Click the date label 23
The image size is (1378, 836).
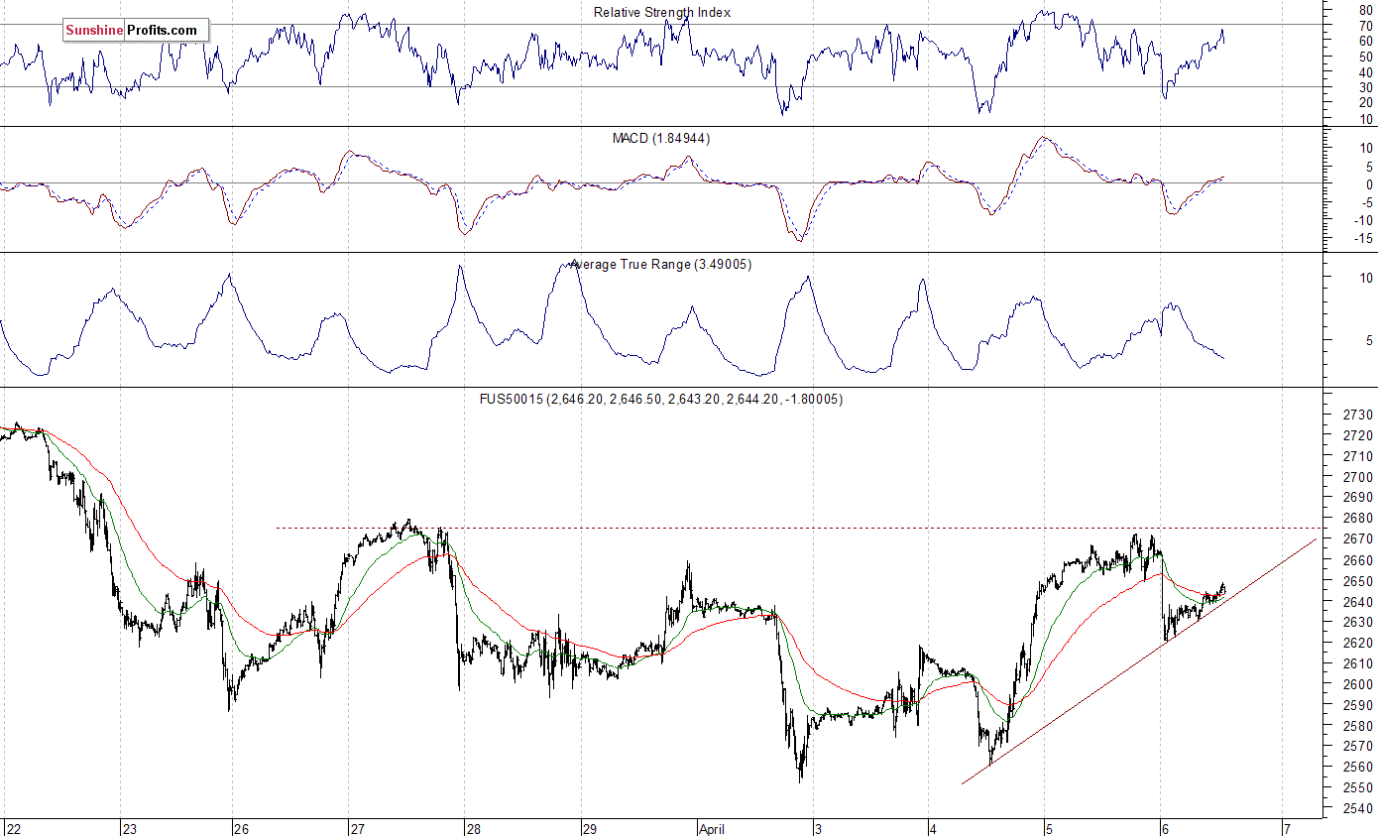129,827
